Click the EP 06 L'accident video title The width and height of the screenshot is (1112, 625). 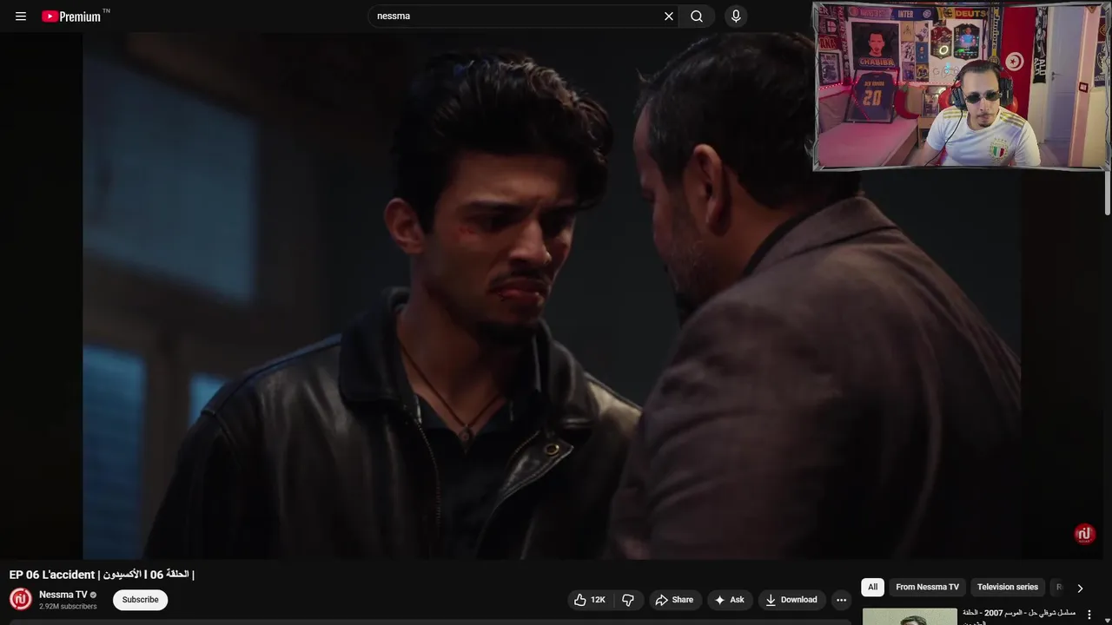pos(102,575)
